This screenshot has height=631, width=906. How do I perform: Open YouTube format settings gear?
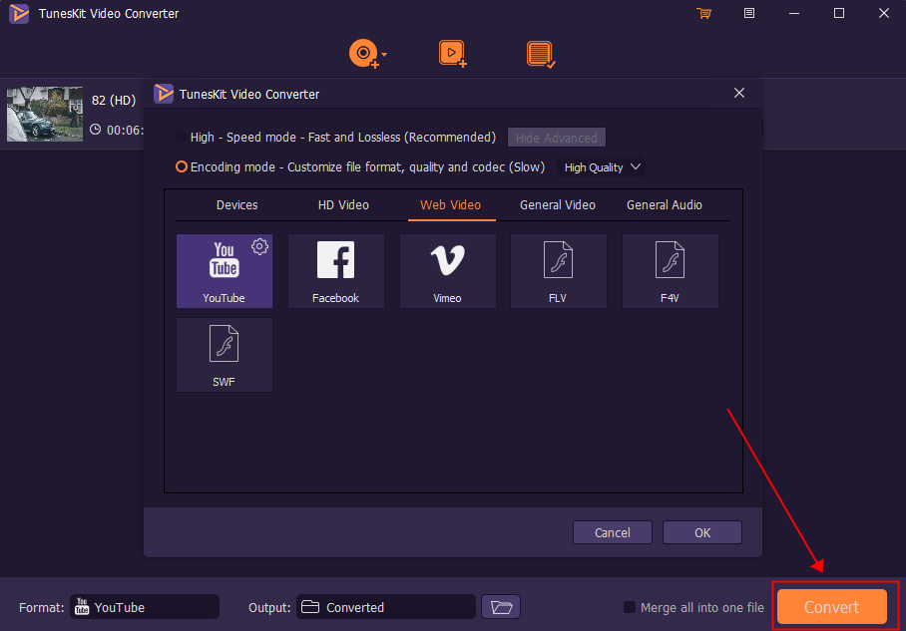260,246
